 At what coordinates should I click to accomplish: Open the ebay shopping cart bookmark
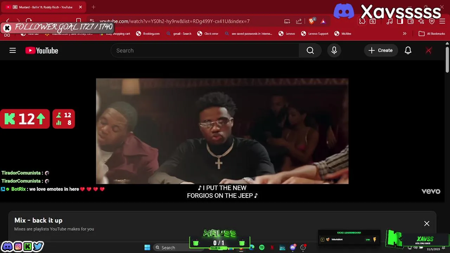(115, 34)
